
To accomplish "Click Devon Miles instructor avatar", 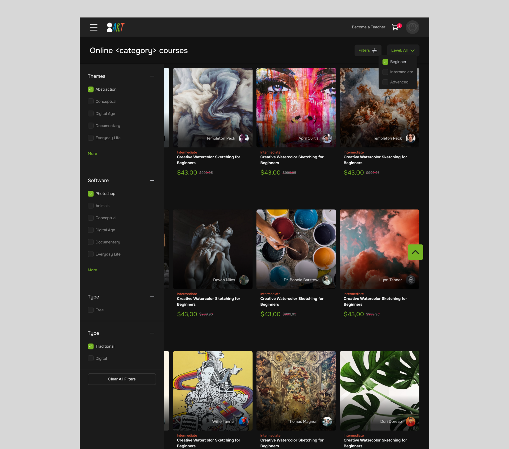I will 244,280.
